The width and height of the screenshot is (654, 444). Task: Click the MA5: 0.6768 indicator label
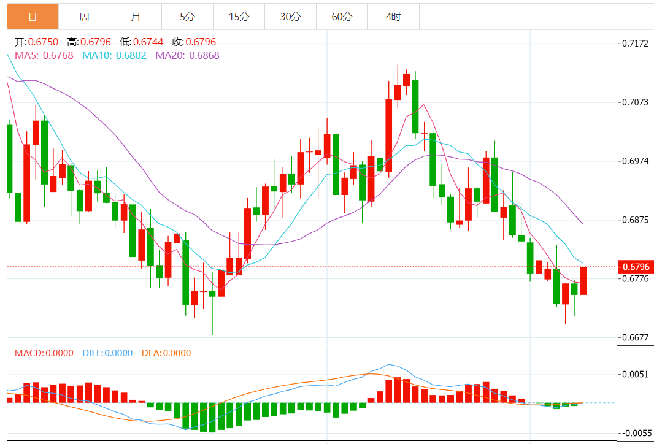(44, 55)
